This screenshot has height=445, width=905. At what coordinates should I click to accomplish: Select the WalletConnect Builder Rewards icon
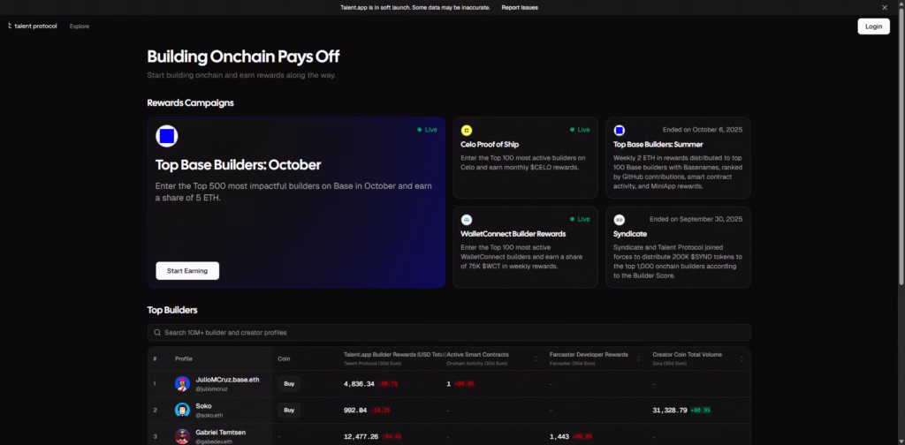[467, 219]
